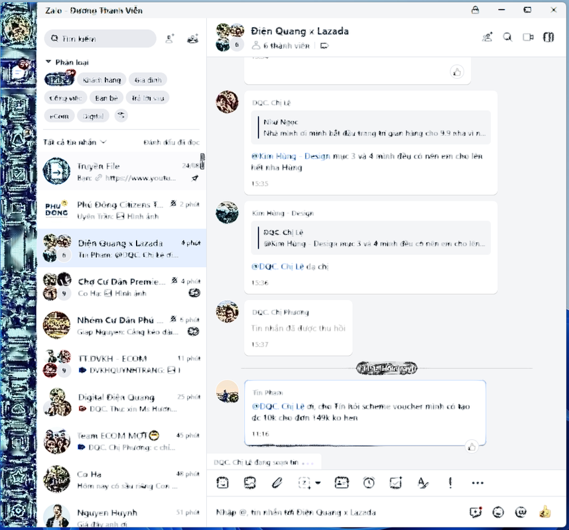Viewport: 569px width, 530px height.
Task: Open the Phú Đông Citizens conversation
Action: click(x=121, y=210)
